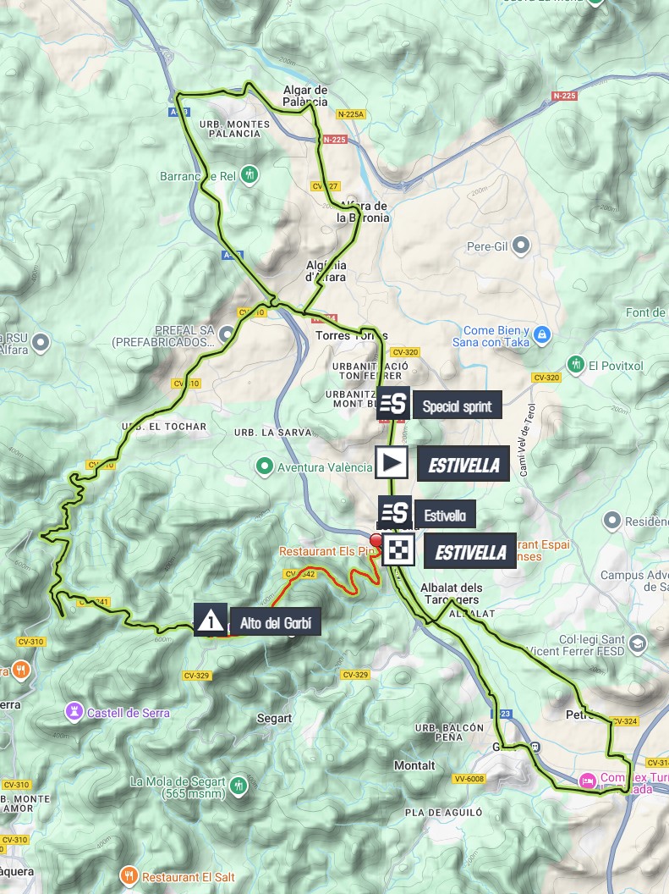This screenshot has height=894, width=669.
Task: Select the Special sprint marker icon
Action: pyautogui.click(x=393, y=403)
